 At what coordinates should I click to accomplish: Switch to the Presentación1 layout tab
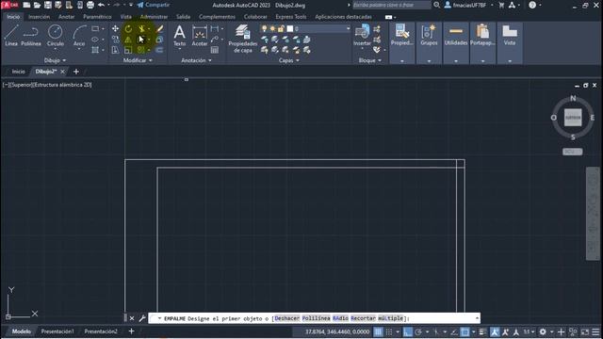(57, 331)
